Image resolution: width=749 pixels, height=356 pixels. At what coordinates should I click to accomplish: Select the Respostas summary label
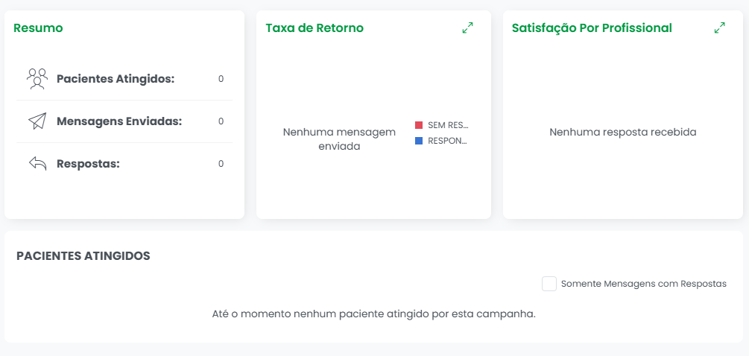tap(88, 164)
